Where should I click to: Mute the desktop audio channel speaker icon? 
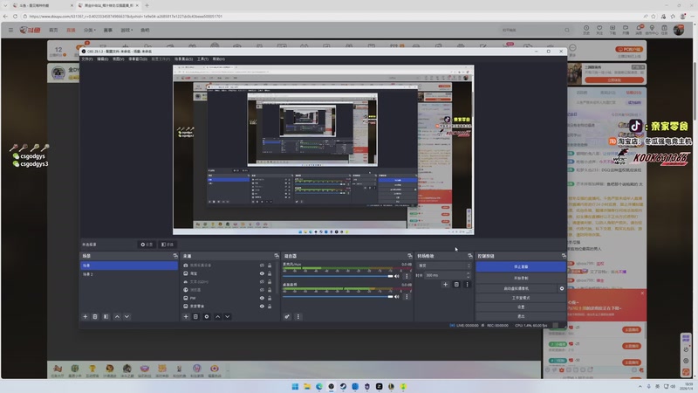click(397, 296)
